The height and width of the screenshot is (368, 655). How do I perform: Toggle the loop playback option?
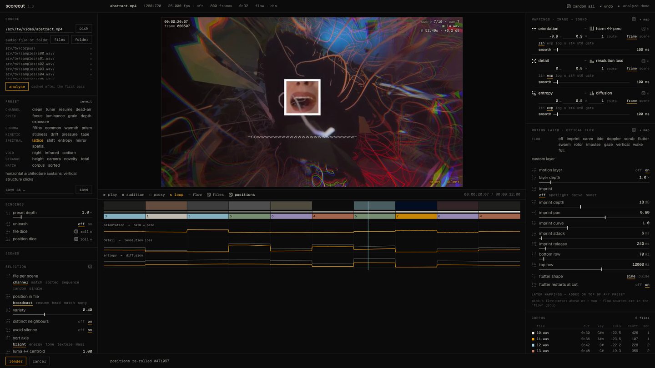click(176, 195)
